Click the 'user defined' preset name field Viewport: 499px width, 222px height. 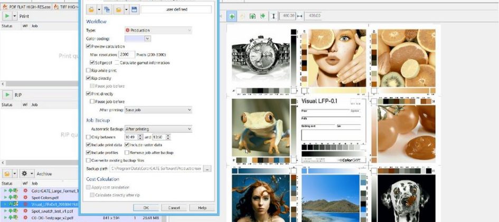tap(176, 9)
